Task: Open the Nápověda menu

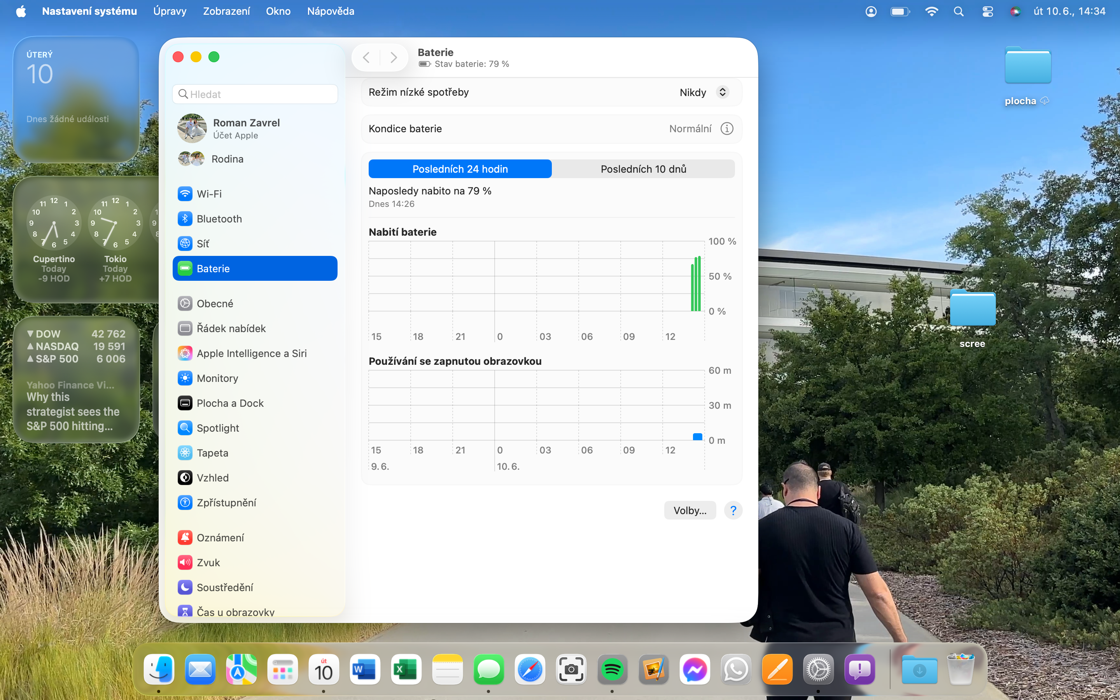Action: 331,11
